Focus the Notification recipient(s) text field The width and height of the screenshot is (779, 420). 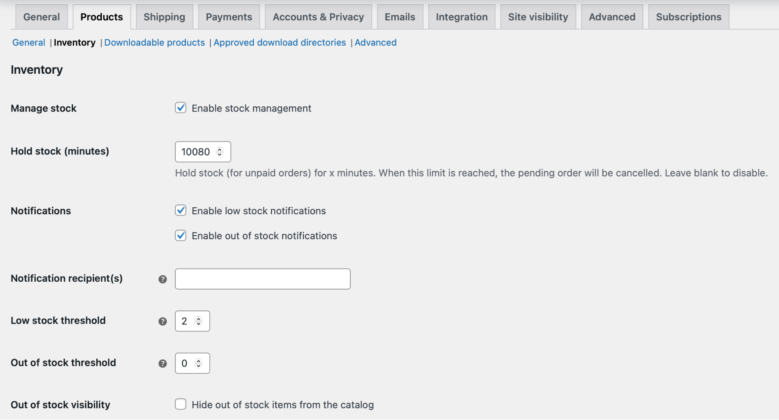pos(263,279)
